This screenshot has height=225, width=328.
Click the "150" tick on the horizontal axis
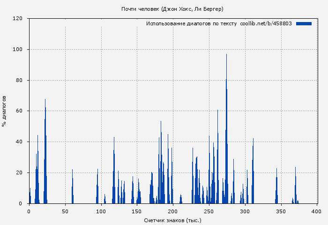click(x=137, y=211)
